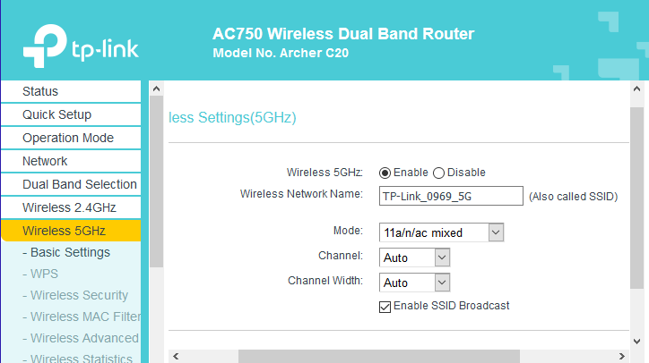Open the Mode dropdown
The height and width of the screenshot is (363, 649).
tap(442, 232)
